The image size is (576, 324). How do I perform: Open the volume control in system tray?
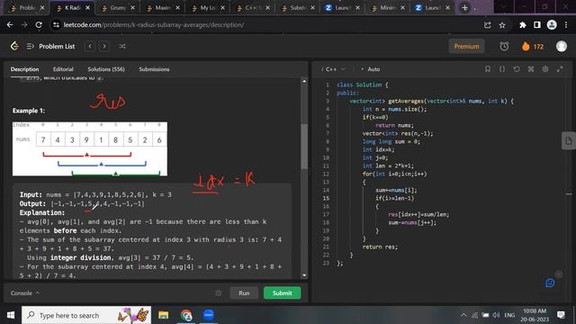496,315
